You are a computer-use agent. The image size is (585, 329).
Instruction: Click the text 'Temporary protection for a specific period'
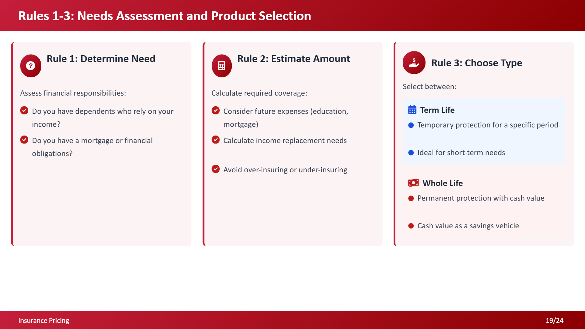[488, 125]
